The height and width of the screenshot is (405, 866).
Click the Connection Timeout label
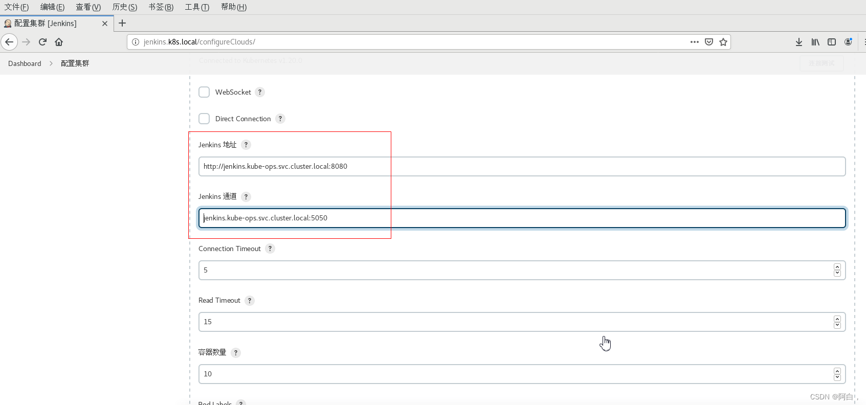[230, 249]
